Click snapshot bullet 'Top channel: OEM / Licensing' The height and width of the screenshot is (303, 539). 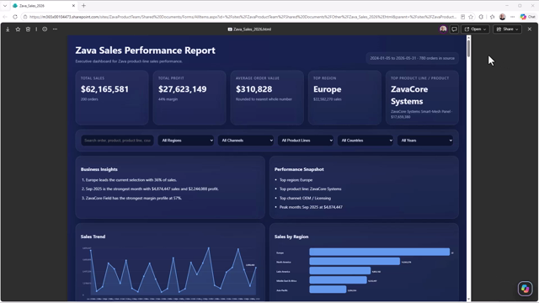pyautogui.click(x=305, y=198)
